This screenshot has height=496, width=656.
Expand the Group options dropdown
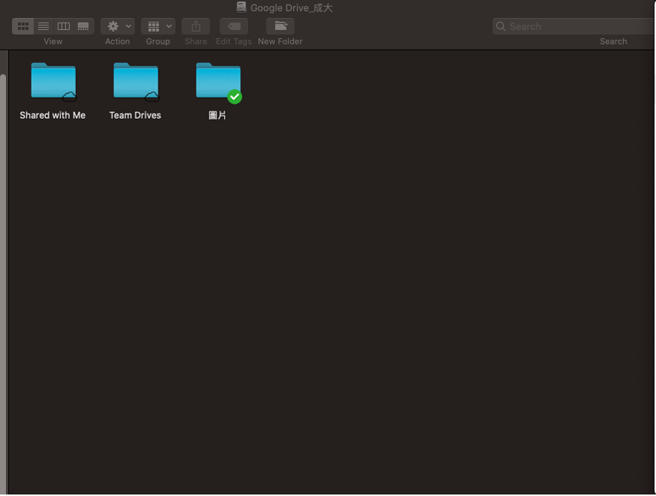(x=158, y=26)
